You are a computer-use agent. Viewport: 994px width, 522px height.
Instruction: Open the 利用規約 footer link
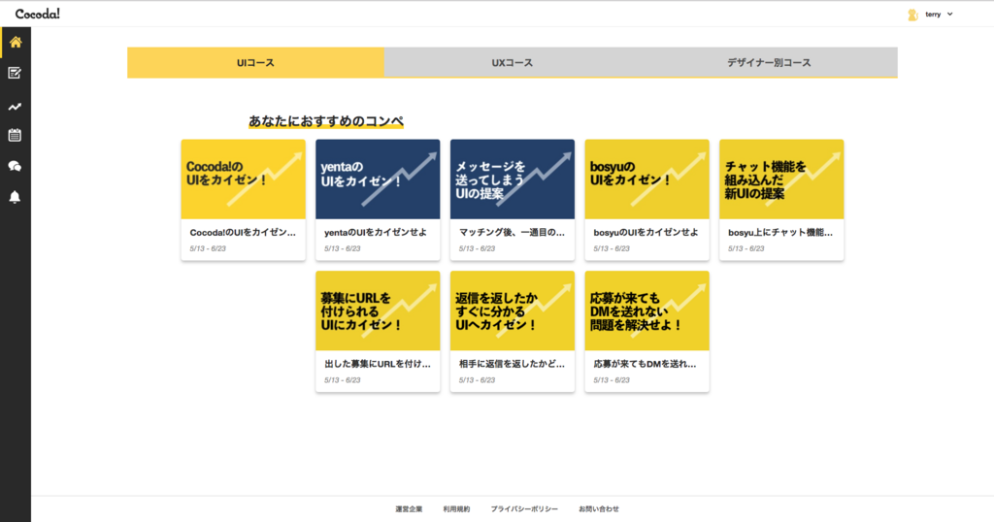point(456,508)
